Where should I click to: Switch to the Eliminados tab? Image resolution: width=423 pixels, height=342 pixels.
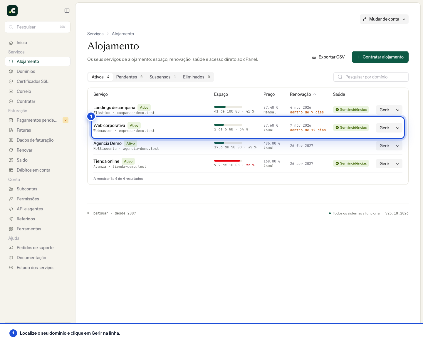pos(196,77)
